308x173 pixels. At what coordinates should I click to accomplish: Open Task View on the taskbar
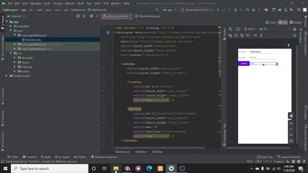pyautogui.click(x=104, y=169)
